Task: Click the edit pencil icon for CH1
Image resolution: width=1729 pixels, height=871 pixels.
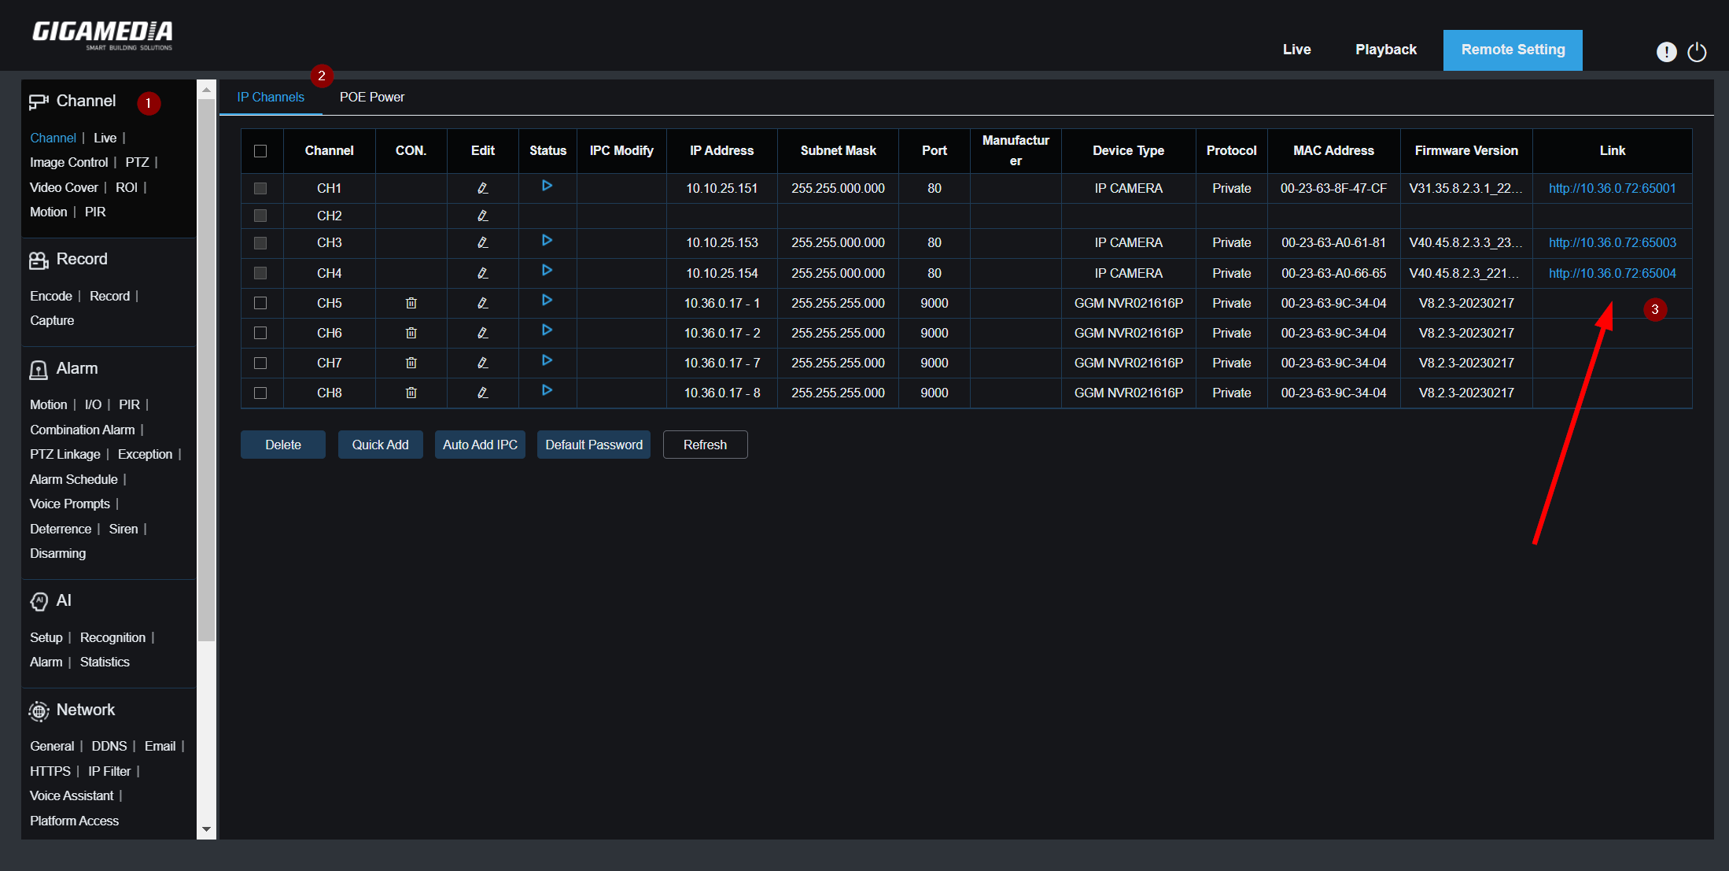Action: pyautogui.click(x=483, y=188)
